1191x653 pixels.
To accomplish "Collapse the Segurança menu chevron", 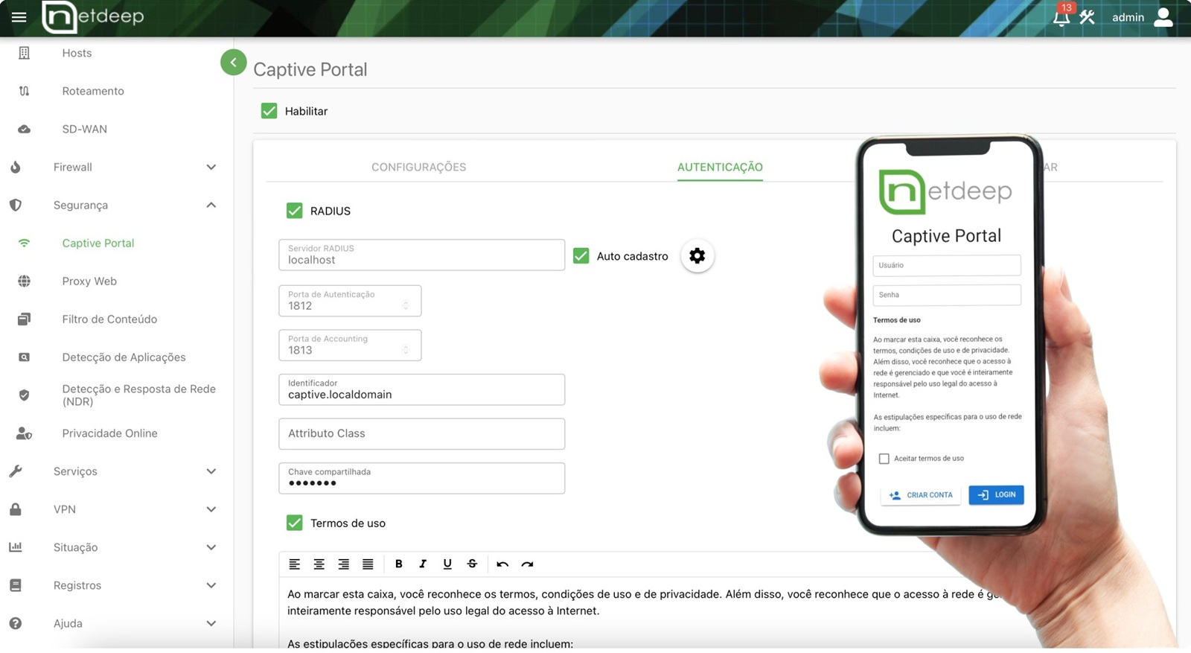I will point(211,205).
